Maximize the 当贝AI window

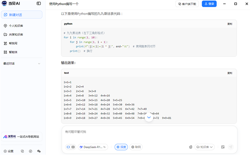(x=235, y=4)
